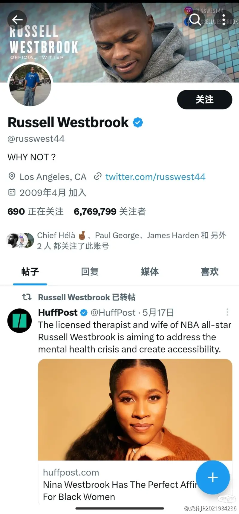
Task: Tap the blue compose plus button
Action: (213, 477)
